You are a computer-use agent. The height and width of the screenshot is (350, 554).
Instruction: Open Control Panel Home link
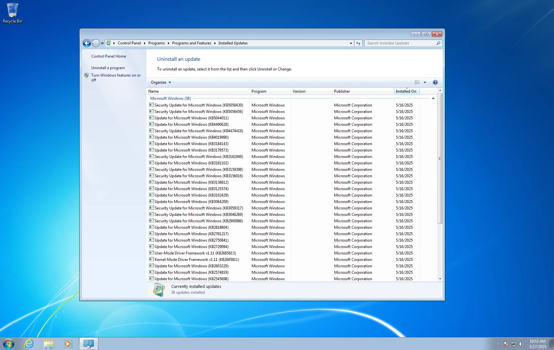click(x=109, y=56)
